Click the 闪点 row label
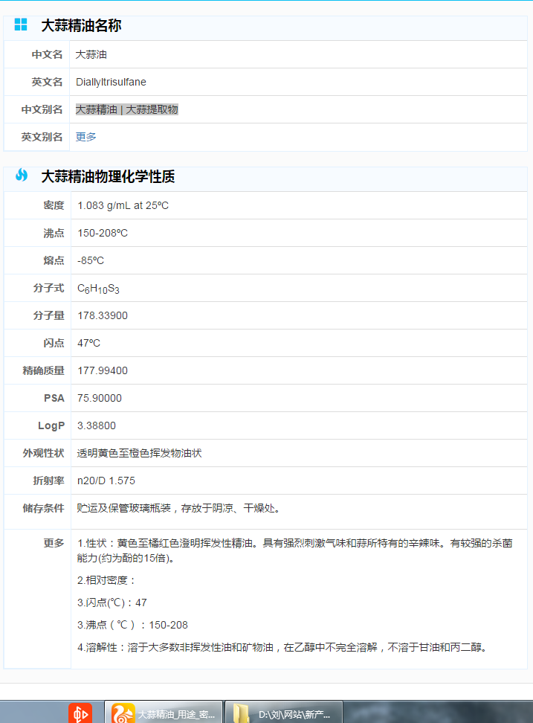Viewport: 533px width, 723px height. 54,343
